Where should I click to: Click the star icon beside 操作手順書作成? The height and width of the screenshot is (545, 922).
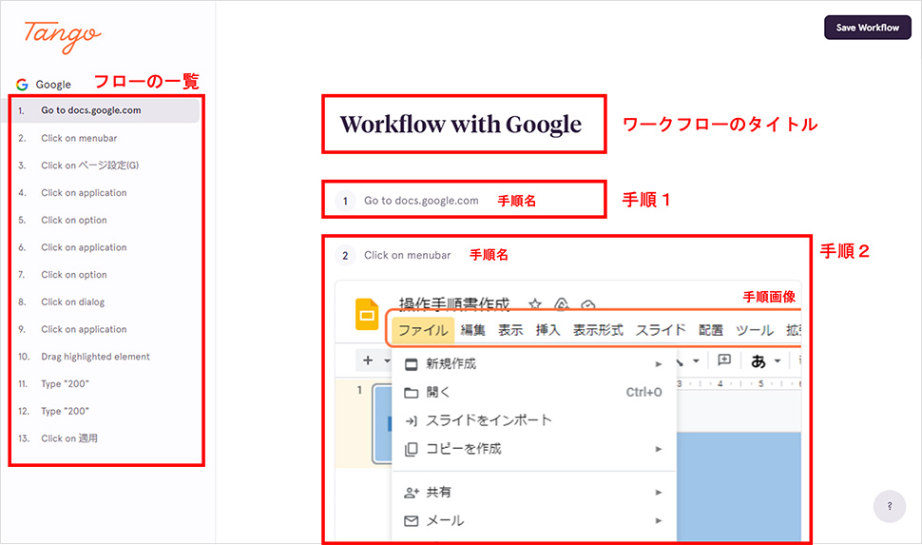pos(534,304)
